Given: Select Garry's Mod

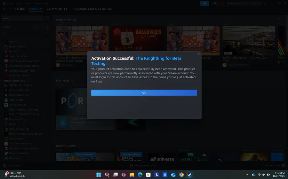Looking at the screenshot, I should (16, 100).
